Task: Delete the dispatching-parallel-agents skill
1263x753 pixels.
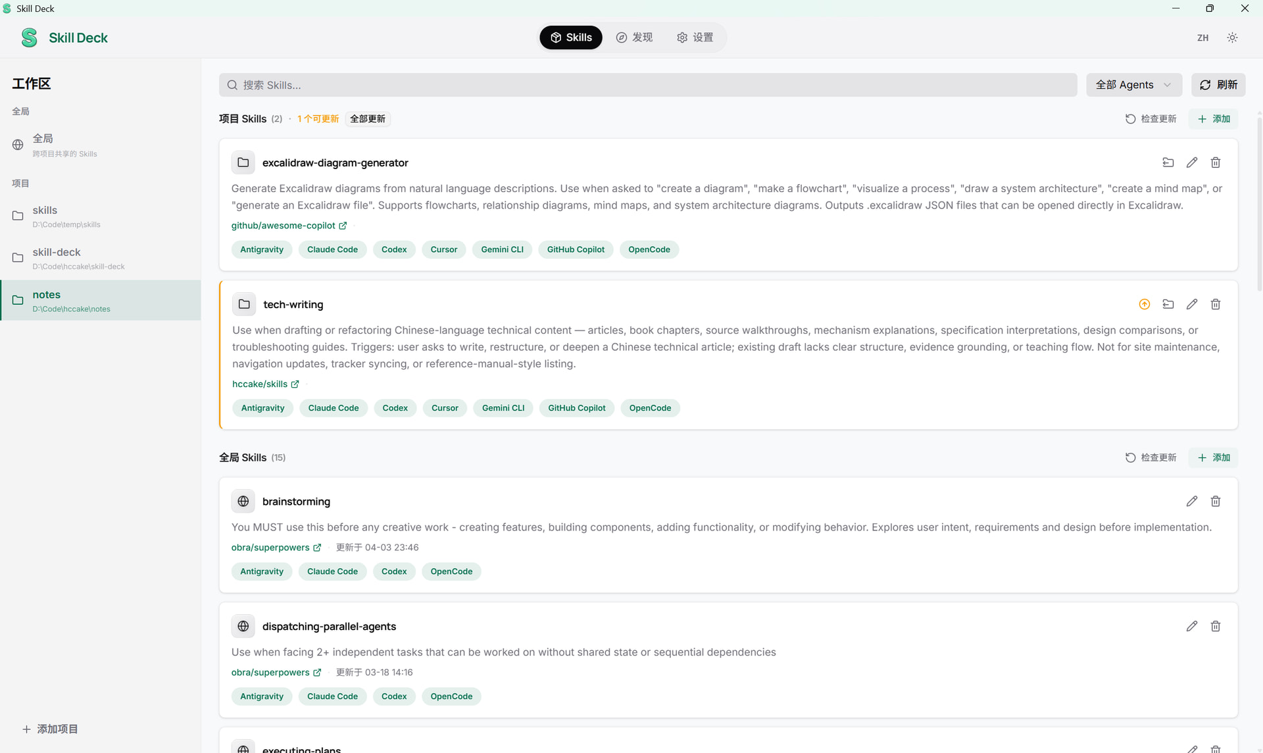Action: coord(1215,627)
